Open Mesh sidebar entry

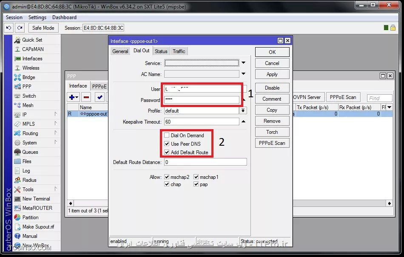click(x=28, y=105)
